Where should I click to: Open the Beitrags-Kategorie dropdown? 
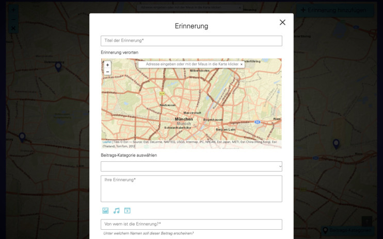click(191, 166)
